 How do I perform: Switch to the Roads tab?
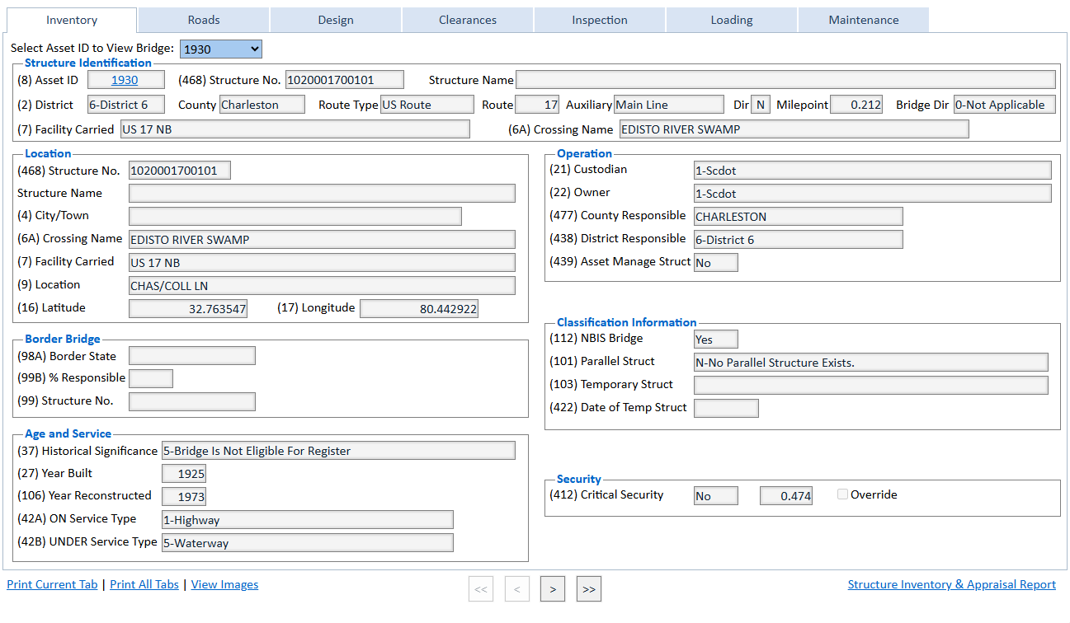click(204, 20)
